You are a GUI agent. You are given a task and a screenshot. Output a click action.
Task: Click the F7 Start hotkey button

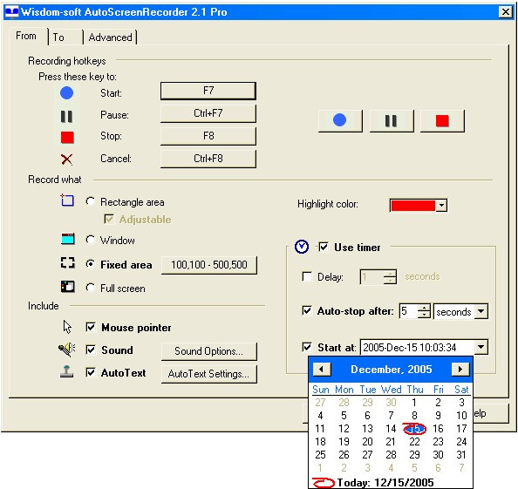[x=208, y=91]
